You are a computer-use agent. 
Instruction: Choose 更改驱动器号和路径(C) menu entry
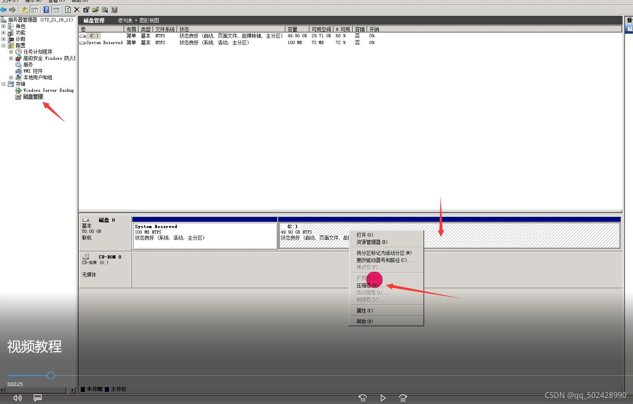tap(386, 260)
